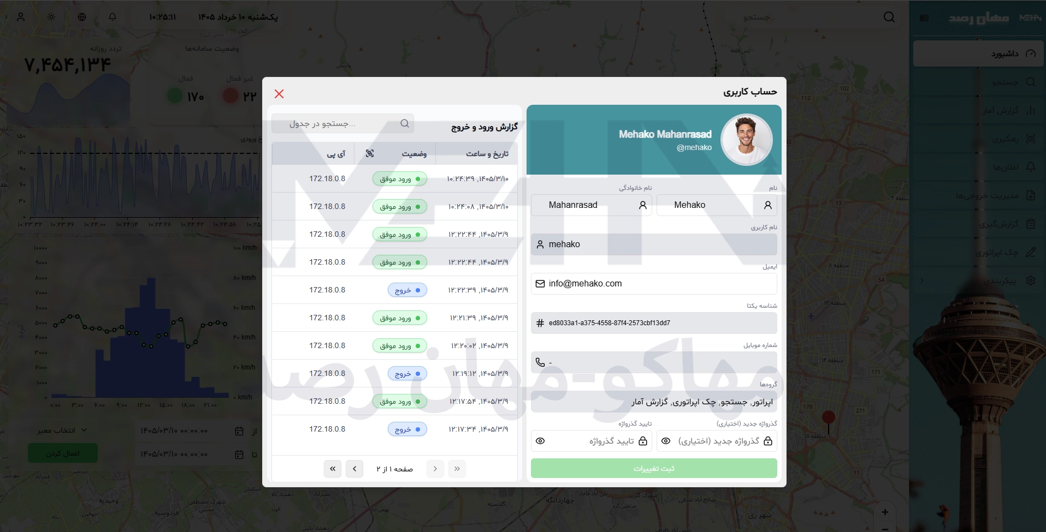The height and width of the screenshot is (532, 1046).
Task: Expand the user menu chevron beside the profile icon
Action: [6, 17]
